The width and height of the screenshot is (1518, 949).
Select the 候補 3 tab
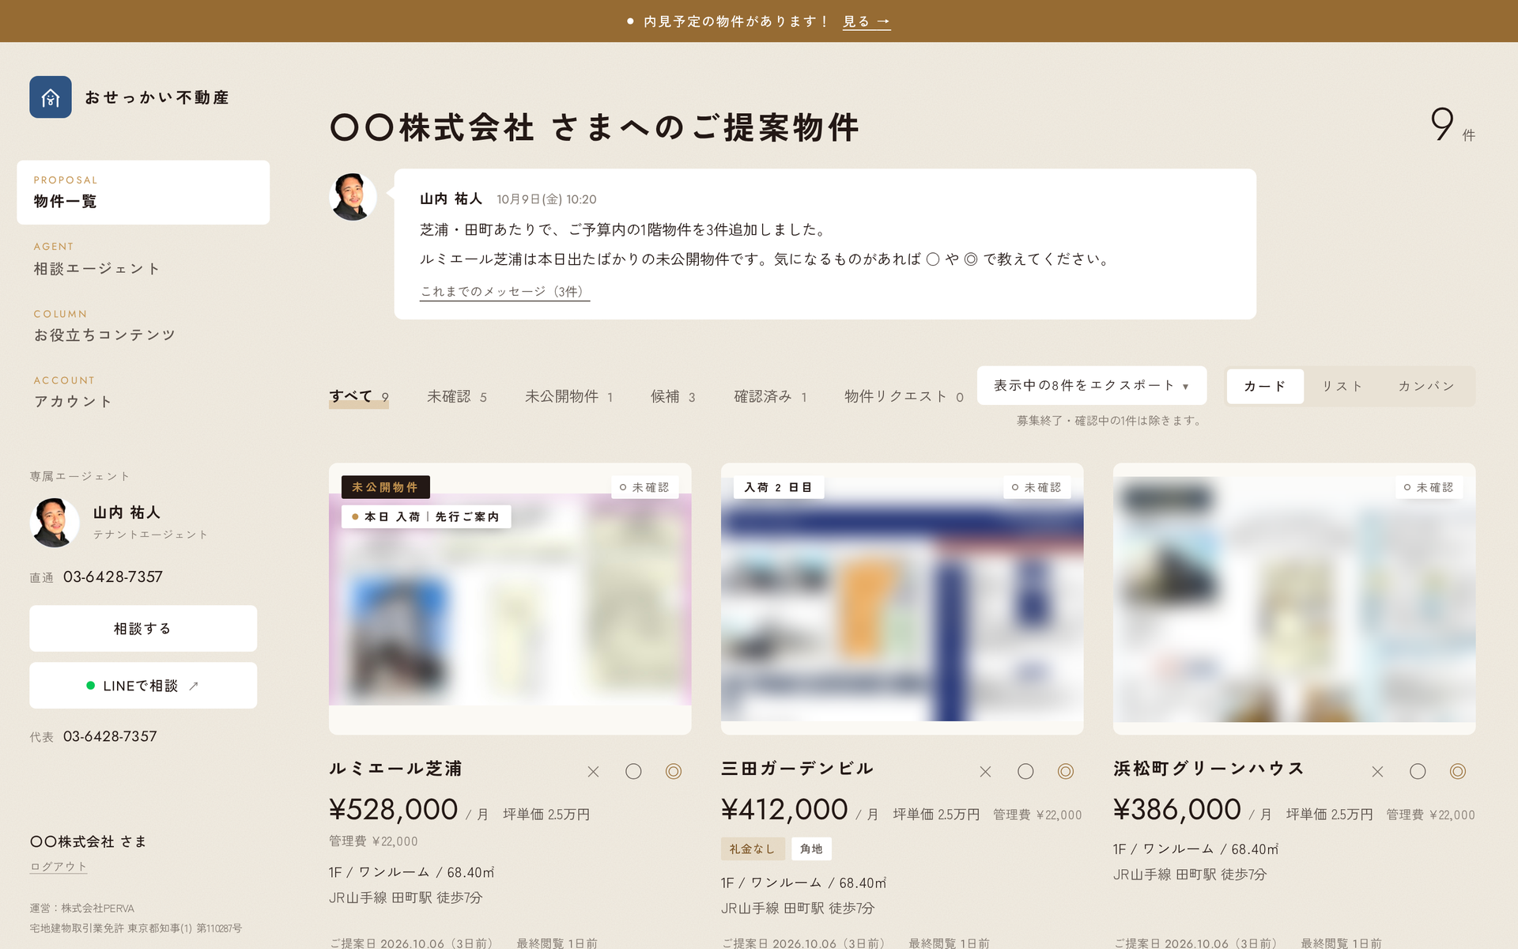(674, 397)
